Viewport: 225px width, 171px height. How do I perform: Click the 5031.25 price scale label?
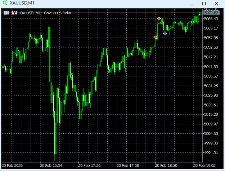pos(211,86)
